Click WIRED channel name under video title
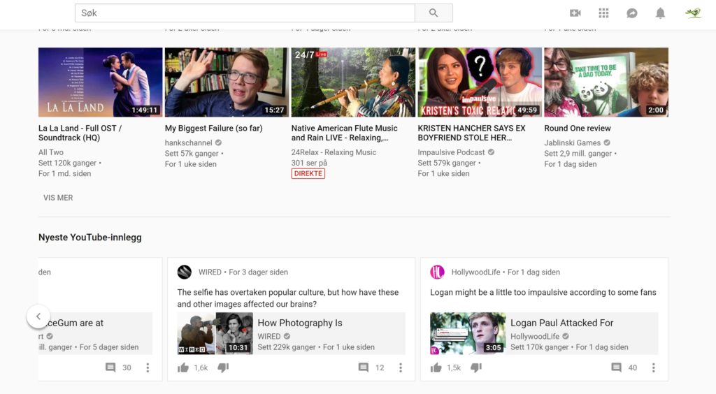 click(x=269, y=337)
